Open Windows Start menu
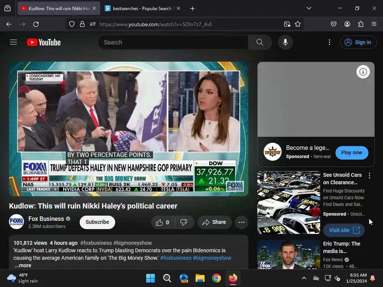This screenshot has width=383, height=287. click(150, 278)
